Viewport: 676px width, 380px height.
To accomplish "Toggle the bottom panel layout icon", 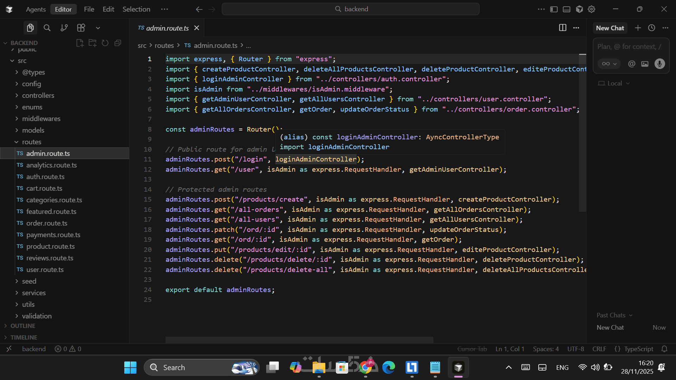I will pyautogui.click(x=567, y=9).
